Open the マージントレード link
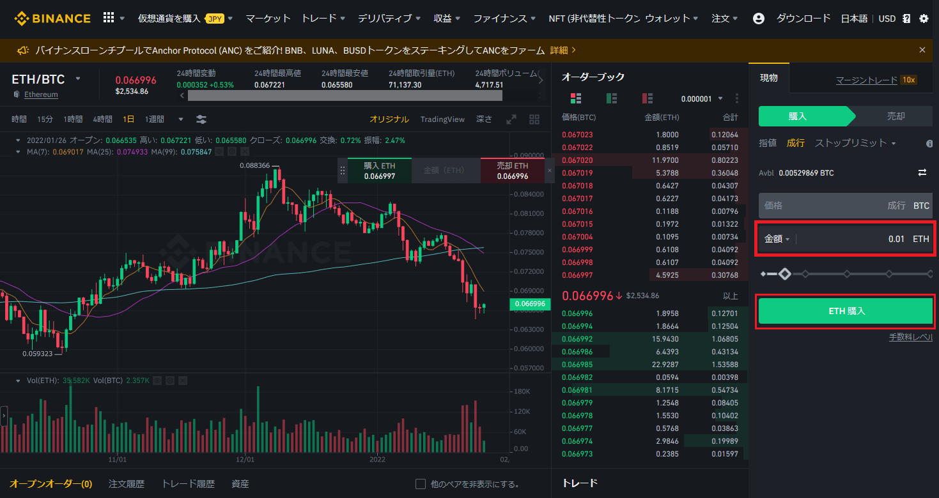The height and width of the screenshot is (498, 939). click(x=867, y=80)
